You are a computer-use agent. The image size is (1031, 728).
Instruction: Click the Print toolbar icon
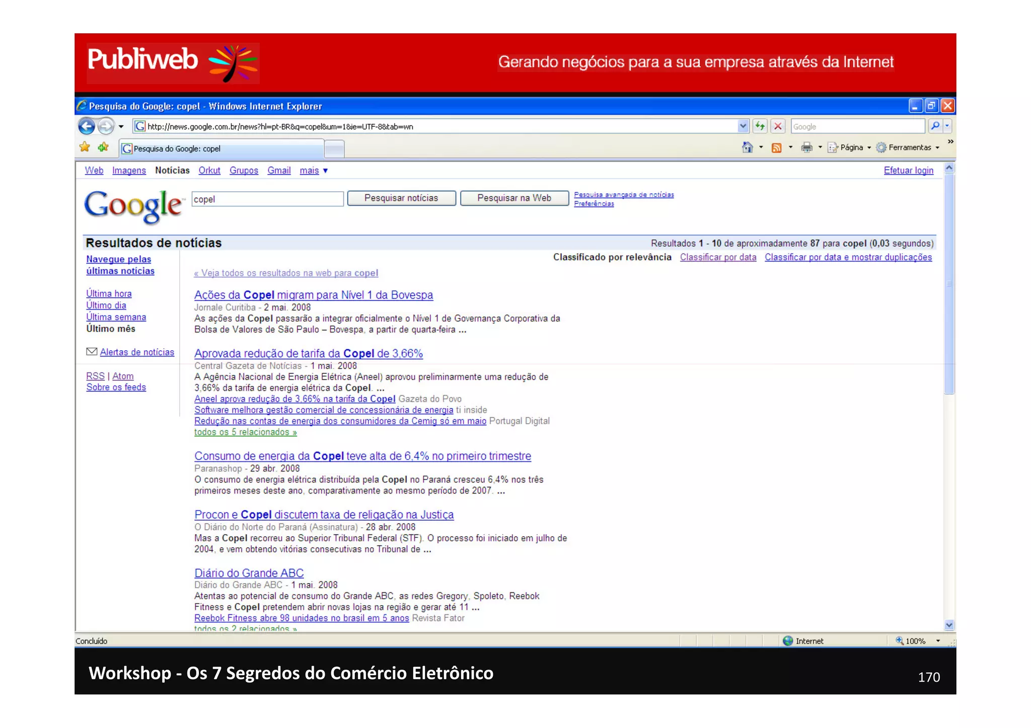click(x=806, y=147)
